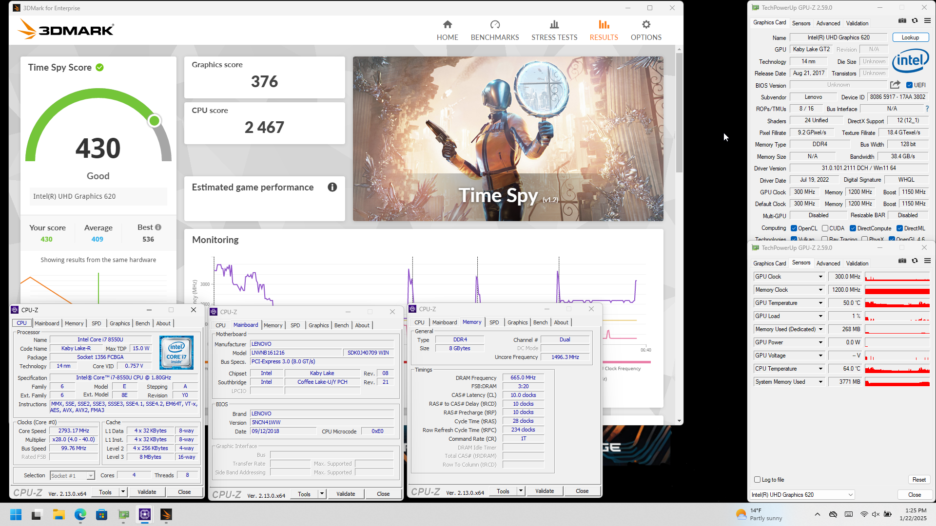Toggle the UEFI checkbox in GPU-Z
This screenshot has height=526, width=936.
[909, 85]
